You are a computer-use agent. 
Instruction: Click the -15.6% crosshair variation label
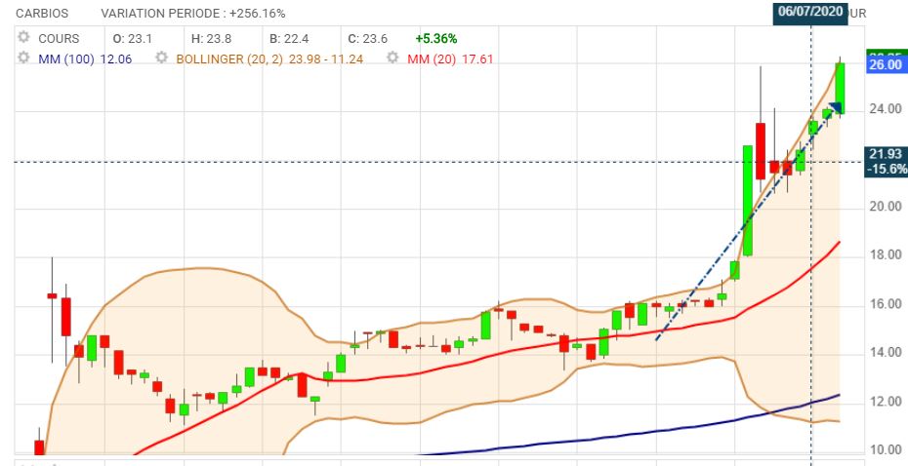[x=886, y=169]
